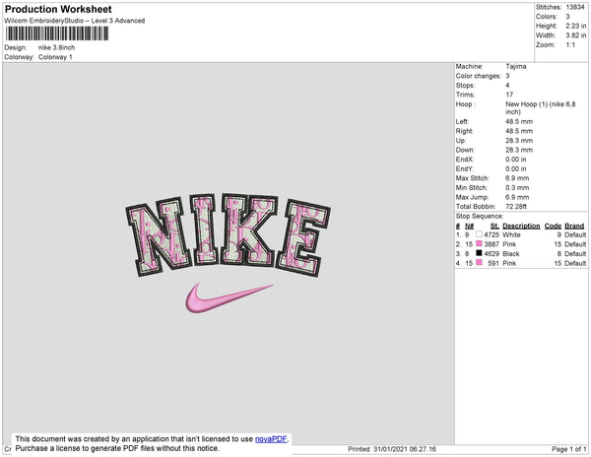Select the colorway value 'Colorway 1'
Screen dimensions: 591x457
(55, 57)
